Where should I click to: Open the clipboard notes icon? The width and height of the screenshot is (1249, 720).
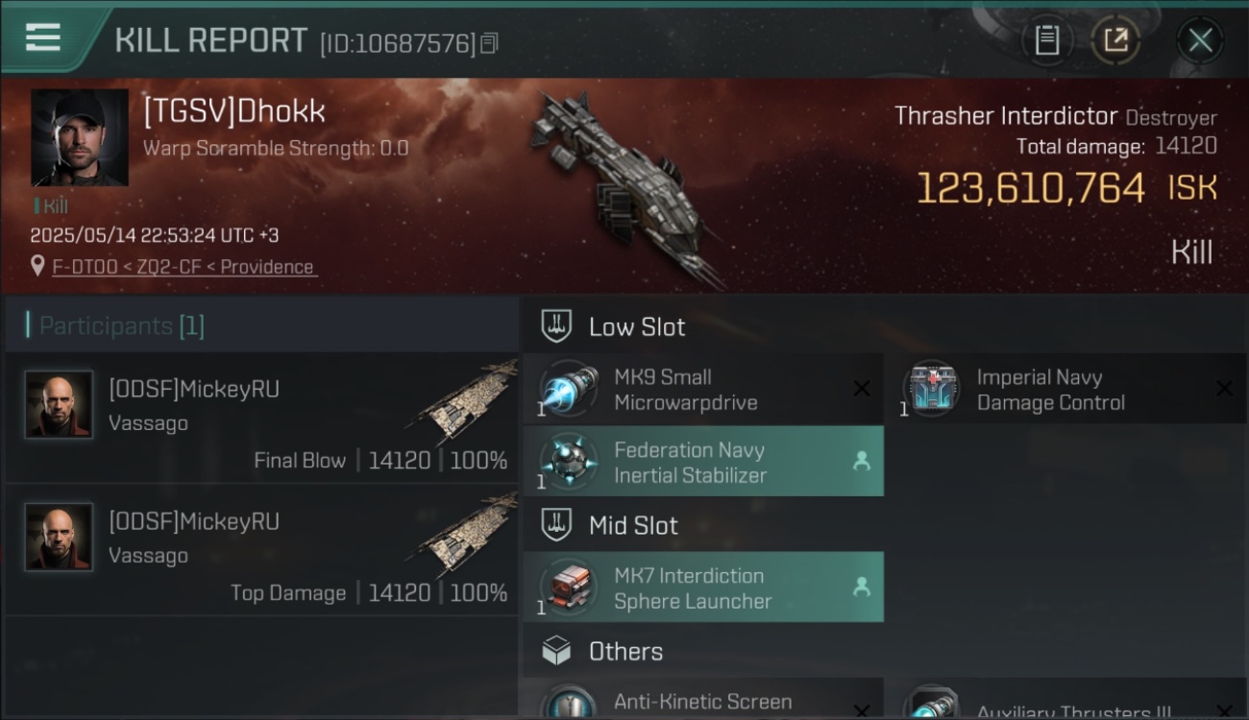pyautogui.click(x=1046, y=40)
